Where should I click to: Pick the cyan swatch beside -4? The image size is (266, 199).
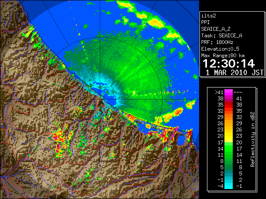click(229, 186)
